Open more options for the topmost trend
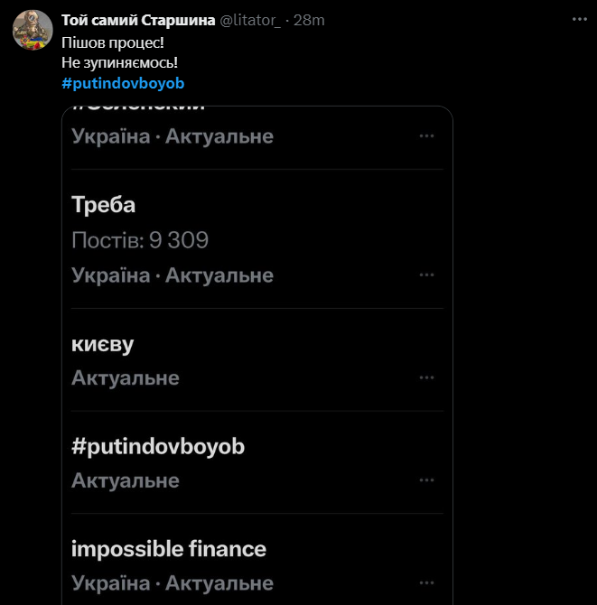The width and height of the screenshot is (597, 605). click(x=426, y=136)
